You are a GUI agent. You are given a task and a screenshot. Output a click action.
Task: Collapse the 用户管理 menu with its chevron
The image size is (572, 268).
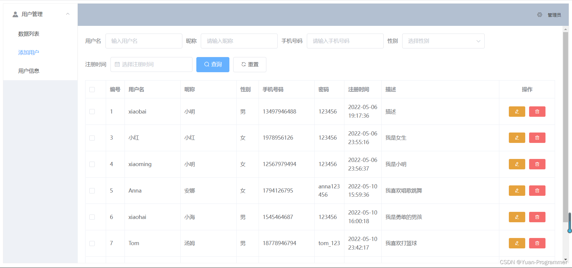tap(68, 14)
